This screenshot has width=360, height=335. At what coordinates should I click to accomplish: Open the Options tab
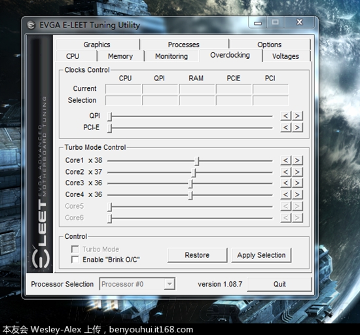pyautogui.click(x=270, y=44)
